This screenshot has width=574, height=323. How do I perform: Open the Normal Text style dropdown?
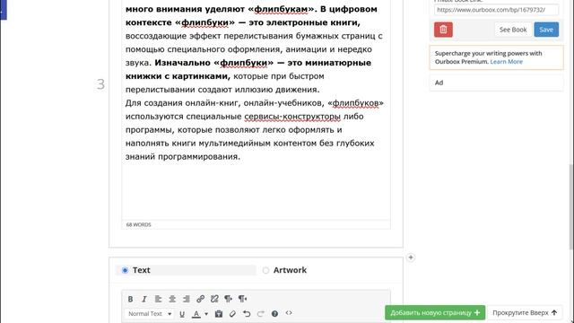click(x=150, y=314)
